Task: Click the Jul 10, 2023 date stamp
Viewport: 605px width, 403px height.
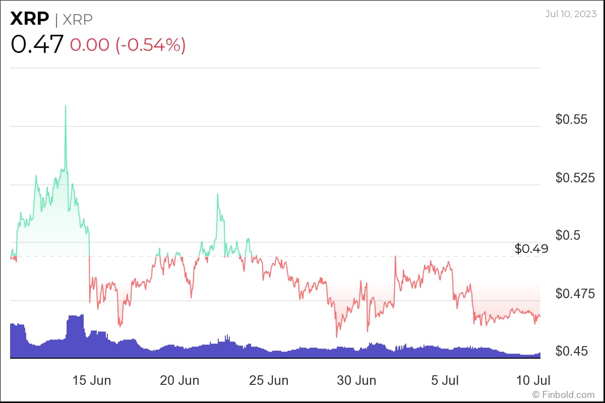Action: click(x=572, y=13)
